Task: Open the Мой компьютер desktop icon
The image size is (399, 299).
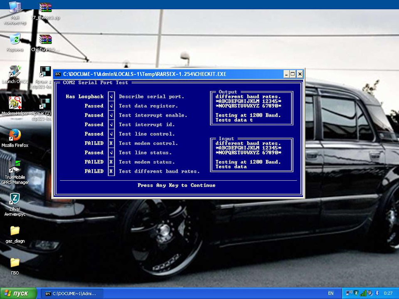Action: tap(15, 9)
